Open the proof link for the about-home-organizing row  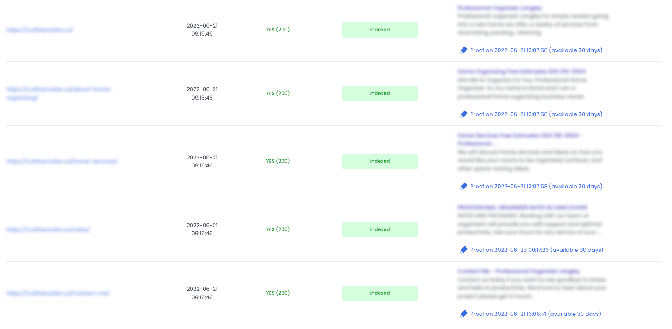536,114
